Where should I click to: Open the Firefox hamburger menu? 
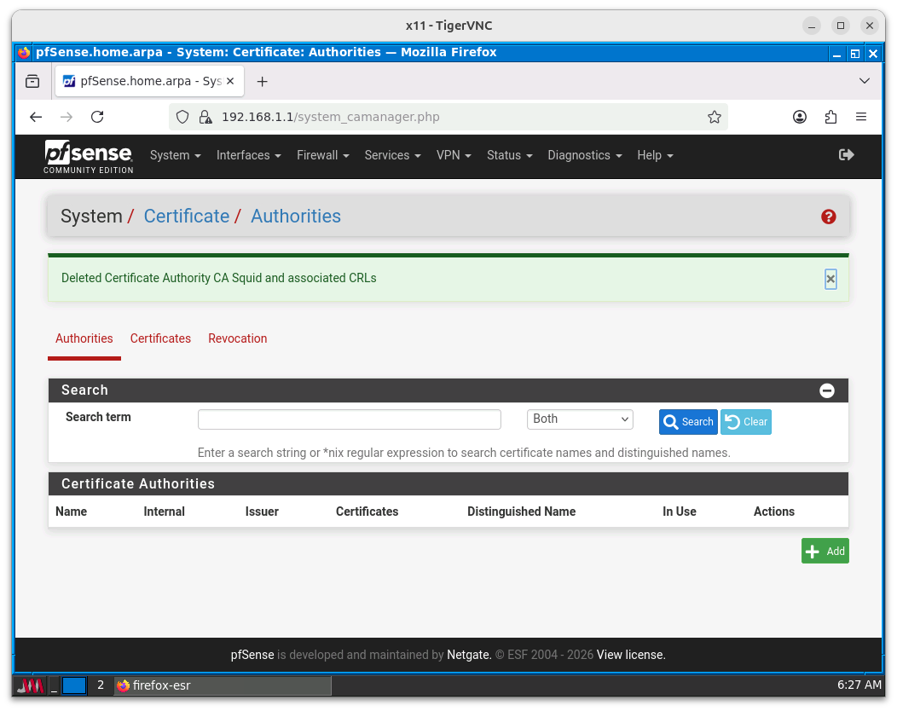[861, 117]
